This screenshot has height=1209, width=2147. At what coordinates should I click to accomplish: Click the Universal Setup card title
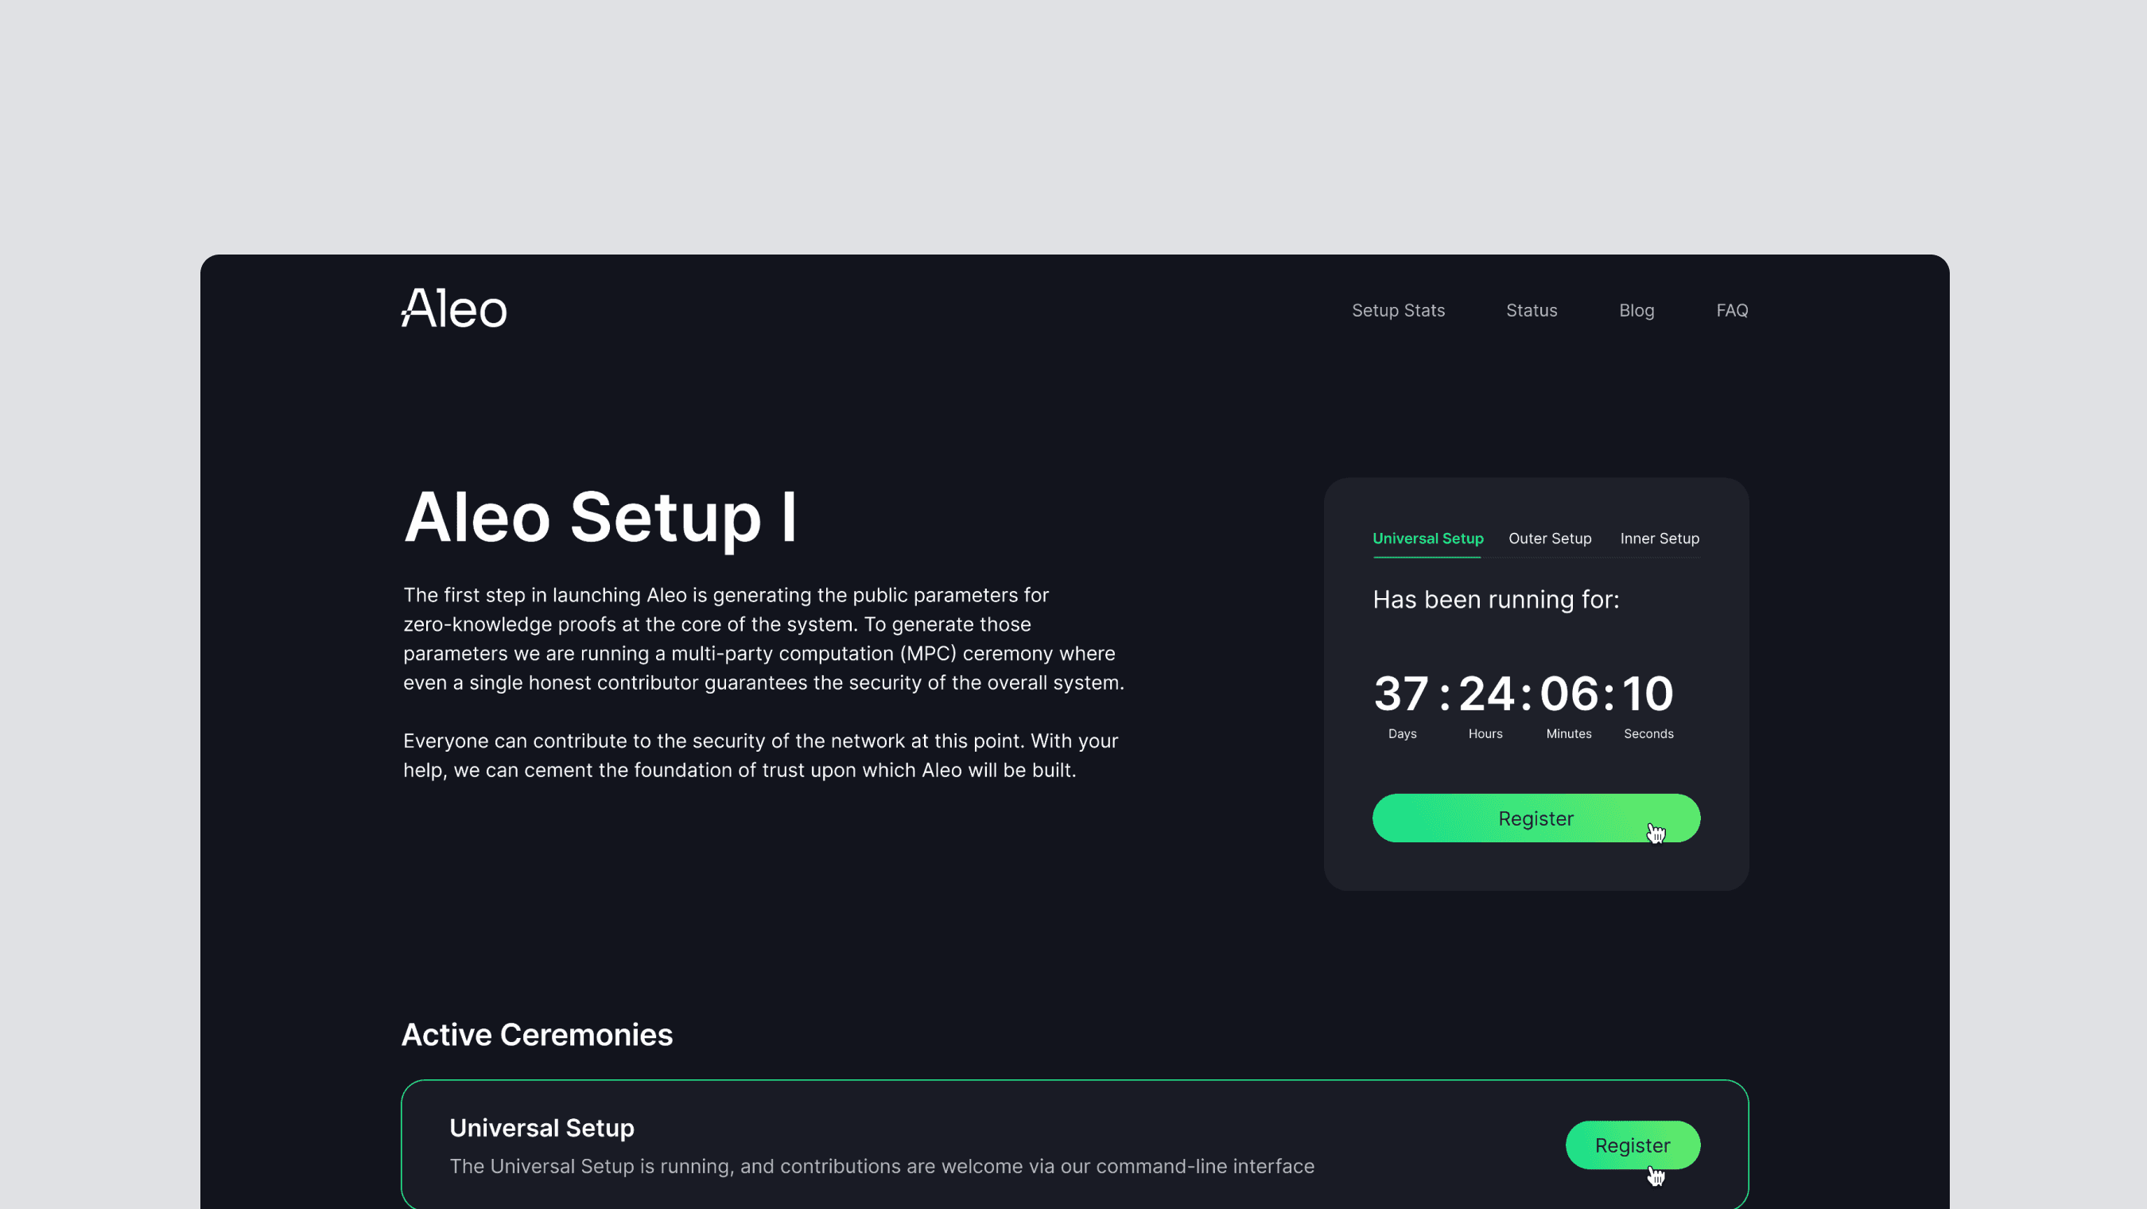pos(542,1128)
